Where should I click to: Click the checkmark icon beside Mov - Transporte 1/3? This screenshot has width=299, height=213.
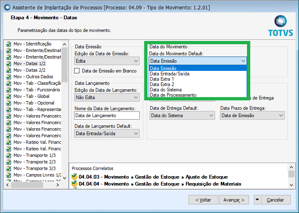(8, 155)
